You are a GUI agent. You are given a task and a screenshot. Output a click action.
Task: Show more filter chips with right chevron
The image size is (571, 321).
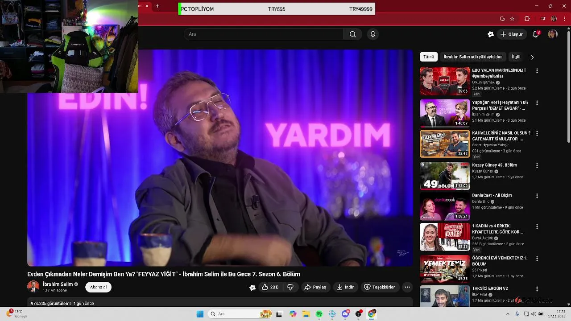532,57
